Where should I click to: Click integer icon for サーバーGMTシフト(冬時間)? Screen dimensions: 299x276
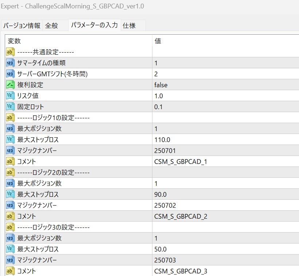click(x=10, y=74)
